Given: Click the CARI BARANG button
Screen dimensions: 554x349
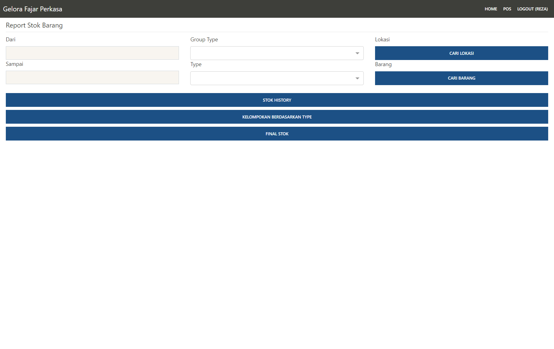Looking at the screenshot, I should point(461,78).
